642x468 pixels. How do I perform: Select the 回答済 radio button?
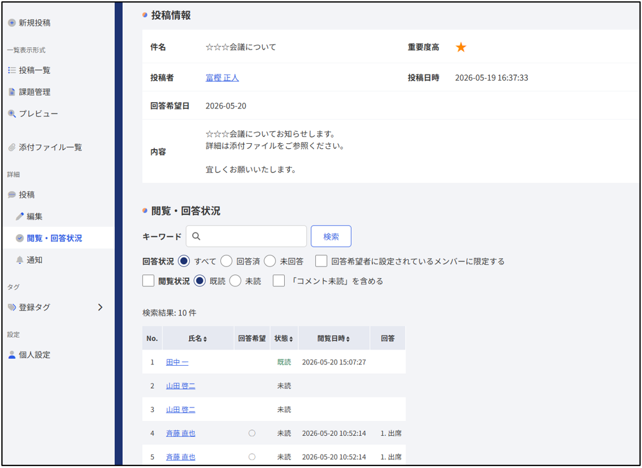226,261
